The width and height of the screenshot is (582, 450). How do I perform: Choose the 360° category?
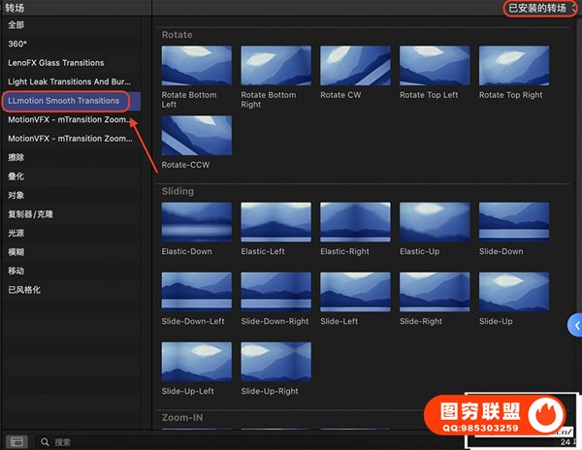(x=17, y=44)
